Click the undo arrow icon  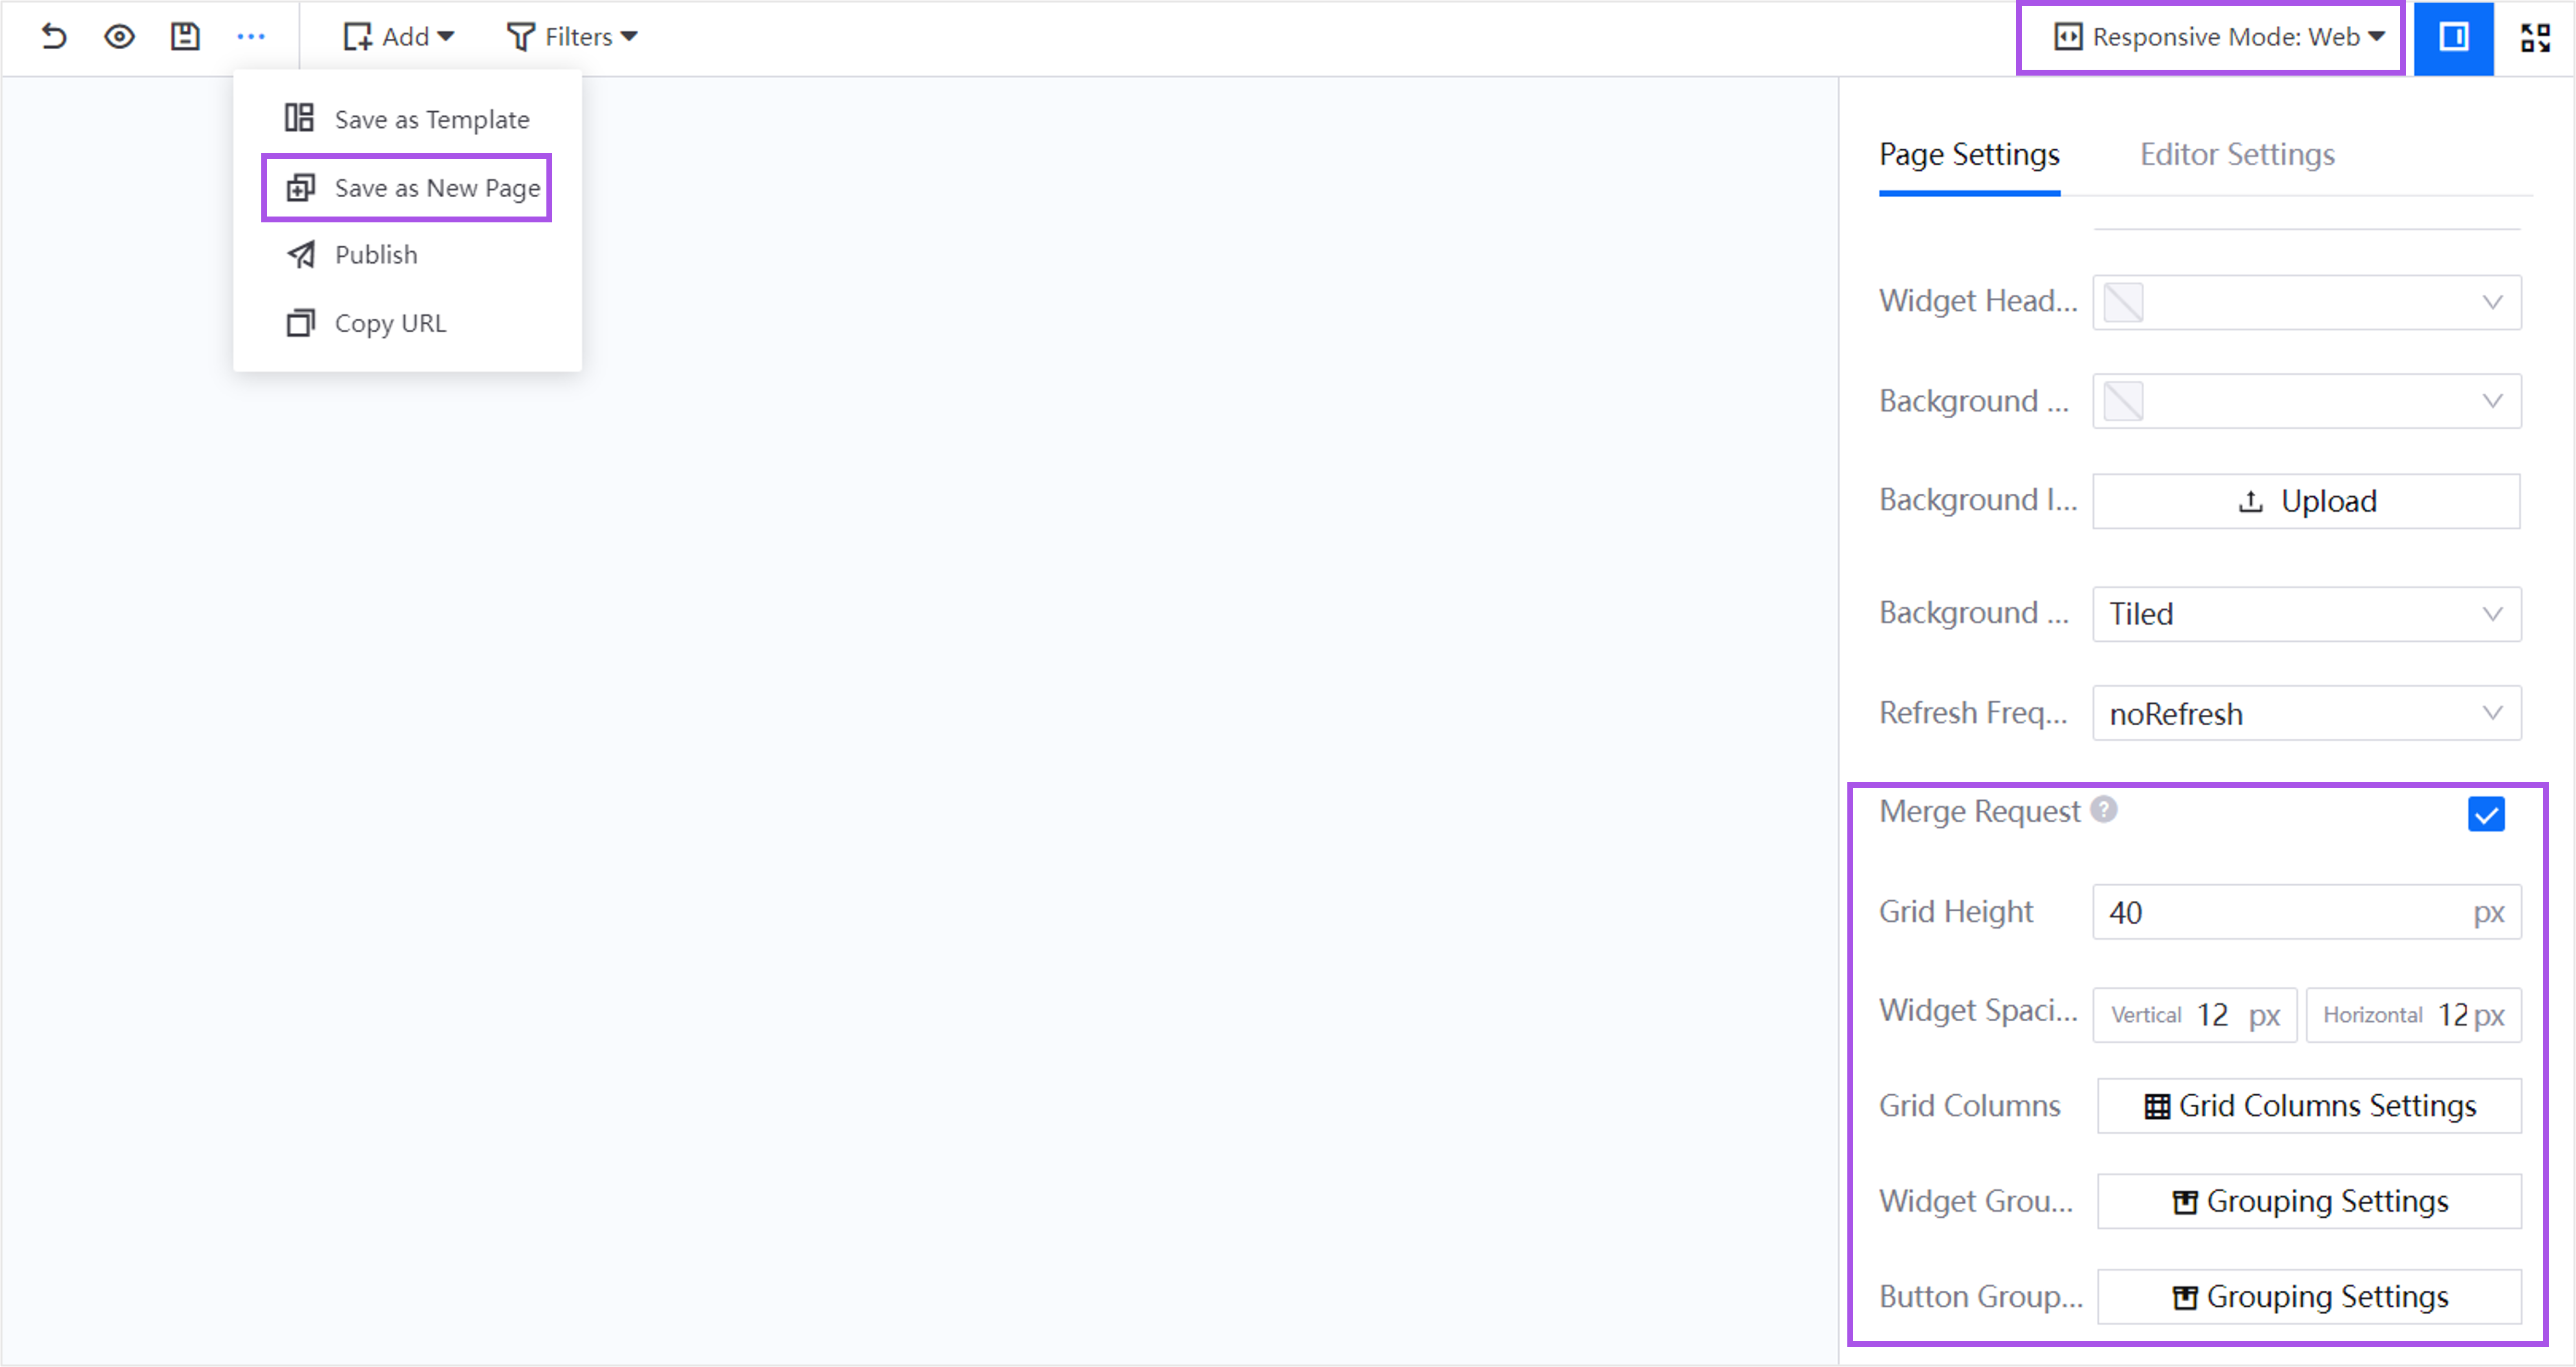pos(54,37)
